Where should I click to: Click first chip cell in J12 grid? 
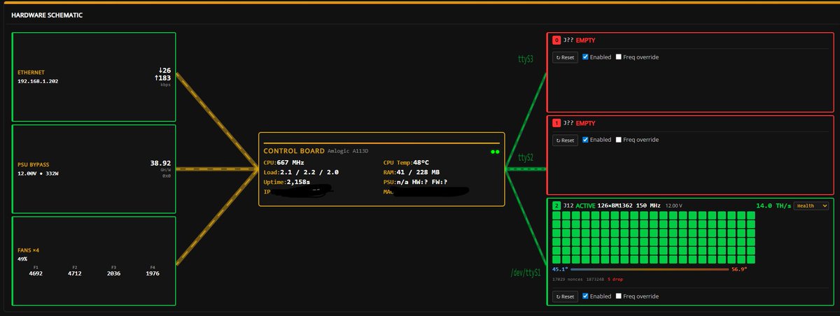pos(556,217)
